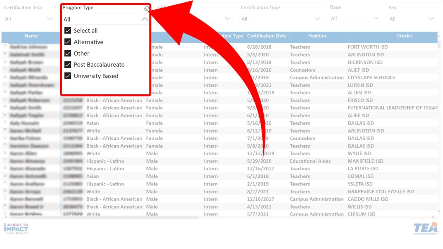This screenshot has height=249, width=443.
Task: Toggle the Other program type checkbox
Action: 68,53
